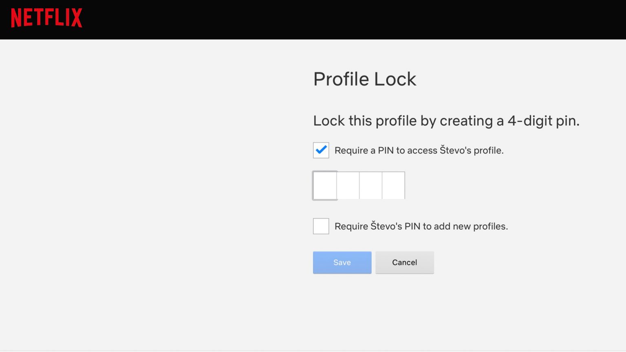Click the 'Require a PIN to access Števo's profile' label
This screenshot has width=626, height=352.
click(419, 150)
